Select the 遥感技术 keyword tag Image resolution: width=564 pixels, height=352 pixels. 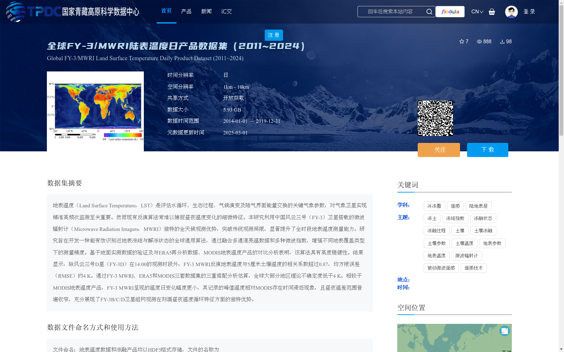pos(474,268)
